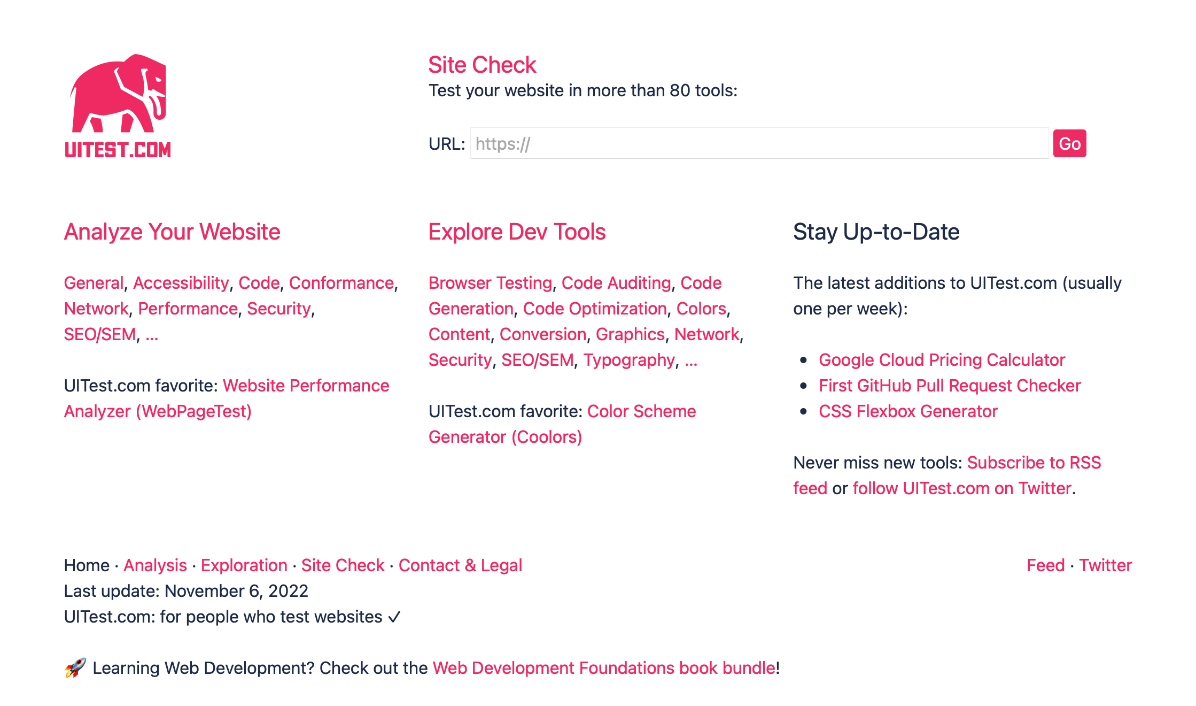Click Home in footer navigation
Screen dimensions: 1196x706
87,565
